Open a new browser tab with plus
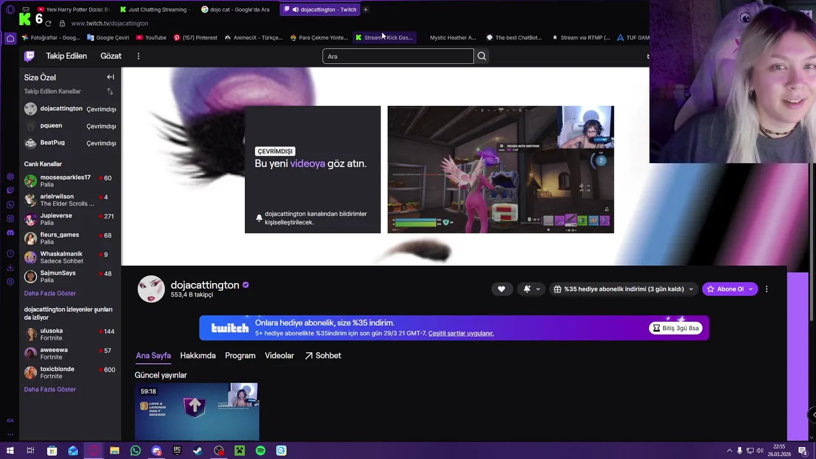The width and height of the screenshot is (816, 459). (365, 10)
